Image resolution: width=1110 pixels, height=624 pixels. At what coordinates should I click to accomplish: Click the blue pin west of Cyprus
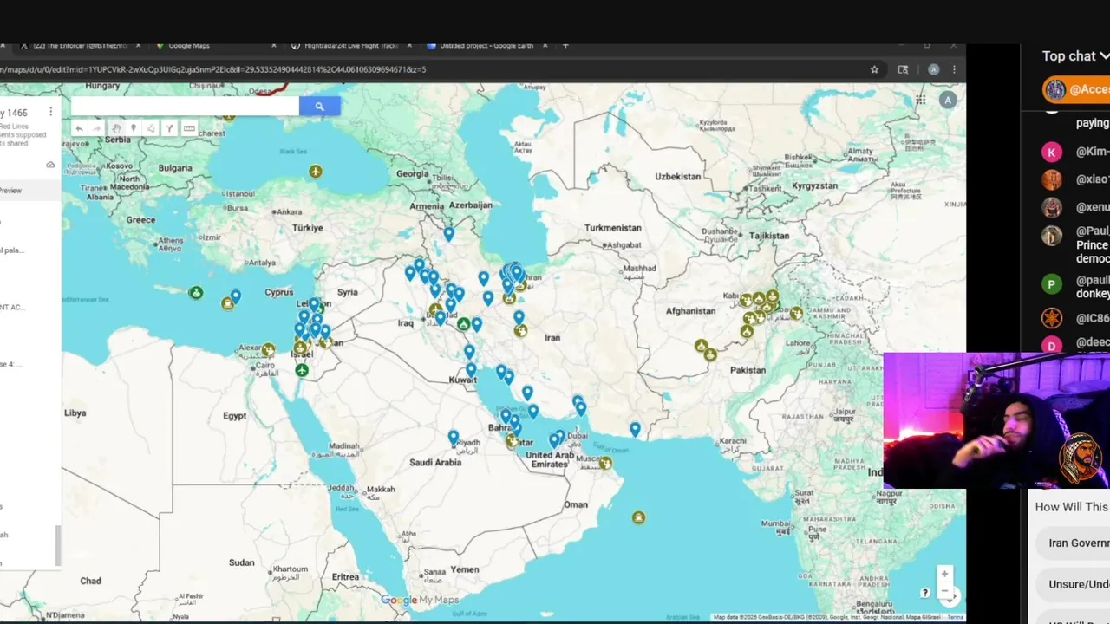(x=235, y=296)
